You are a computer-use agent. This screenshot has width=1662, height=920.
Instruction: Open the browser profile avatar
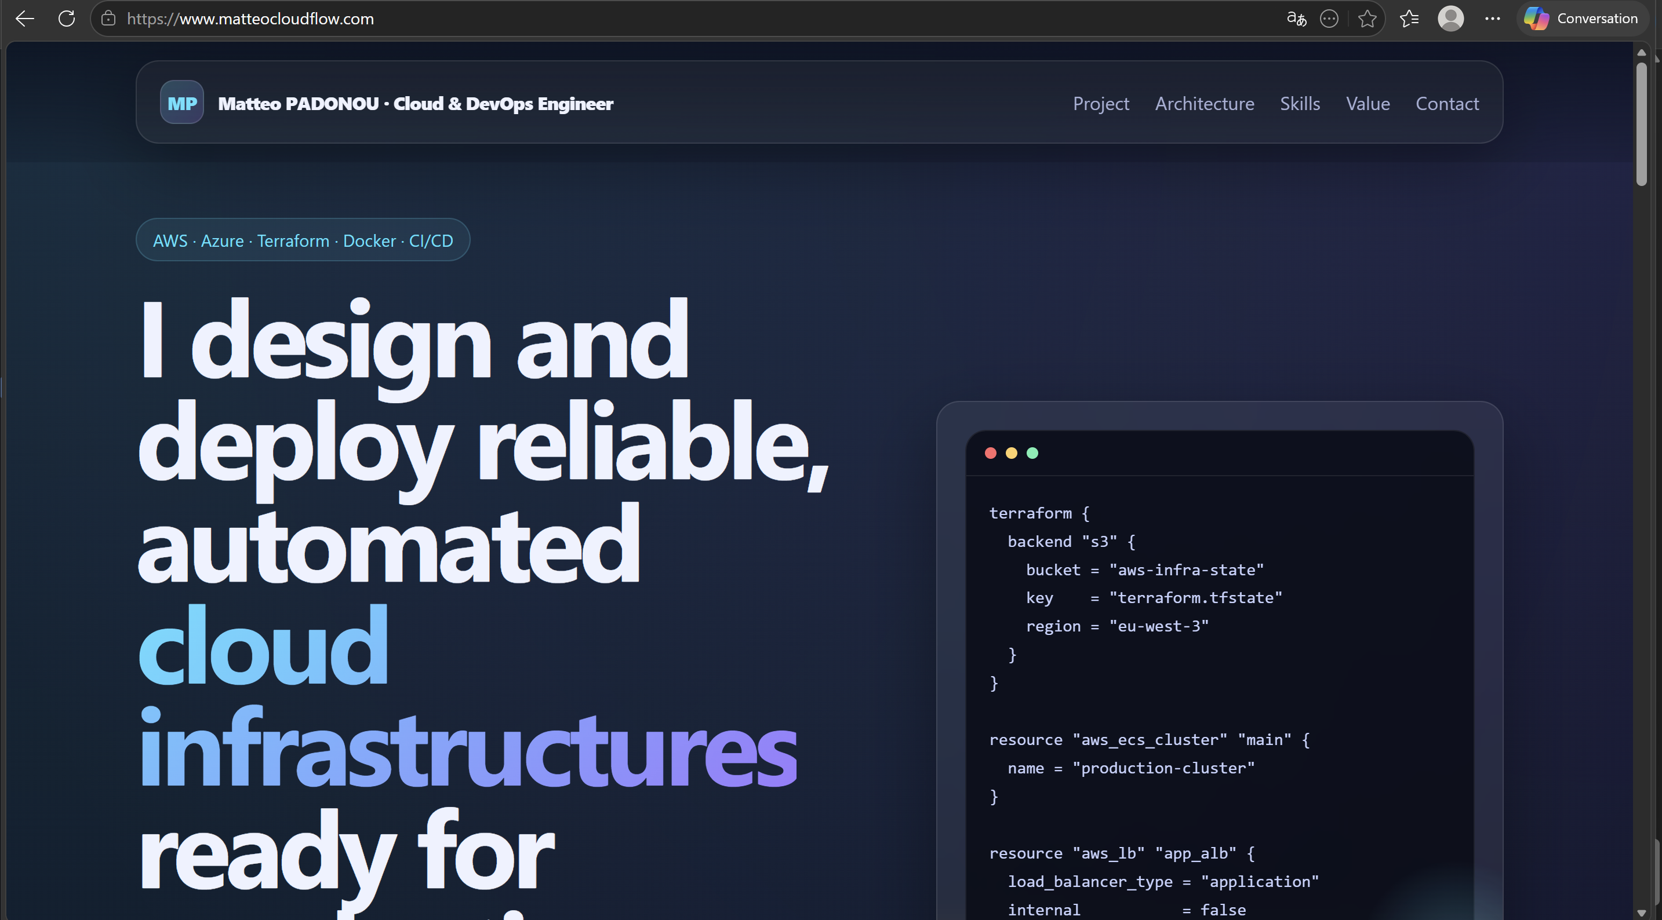tap(1450, 19)
